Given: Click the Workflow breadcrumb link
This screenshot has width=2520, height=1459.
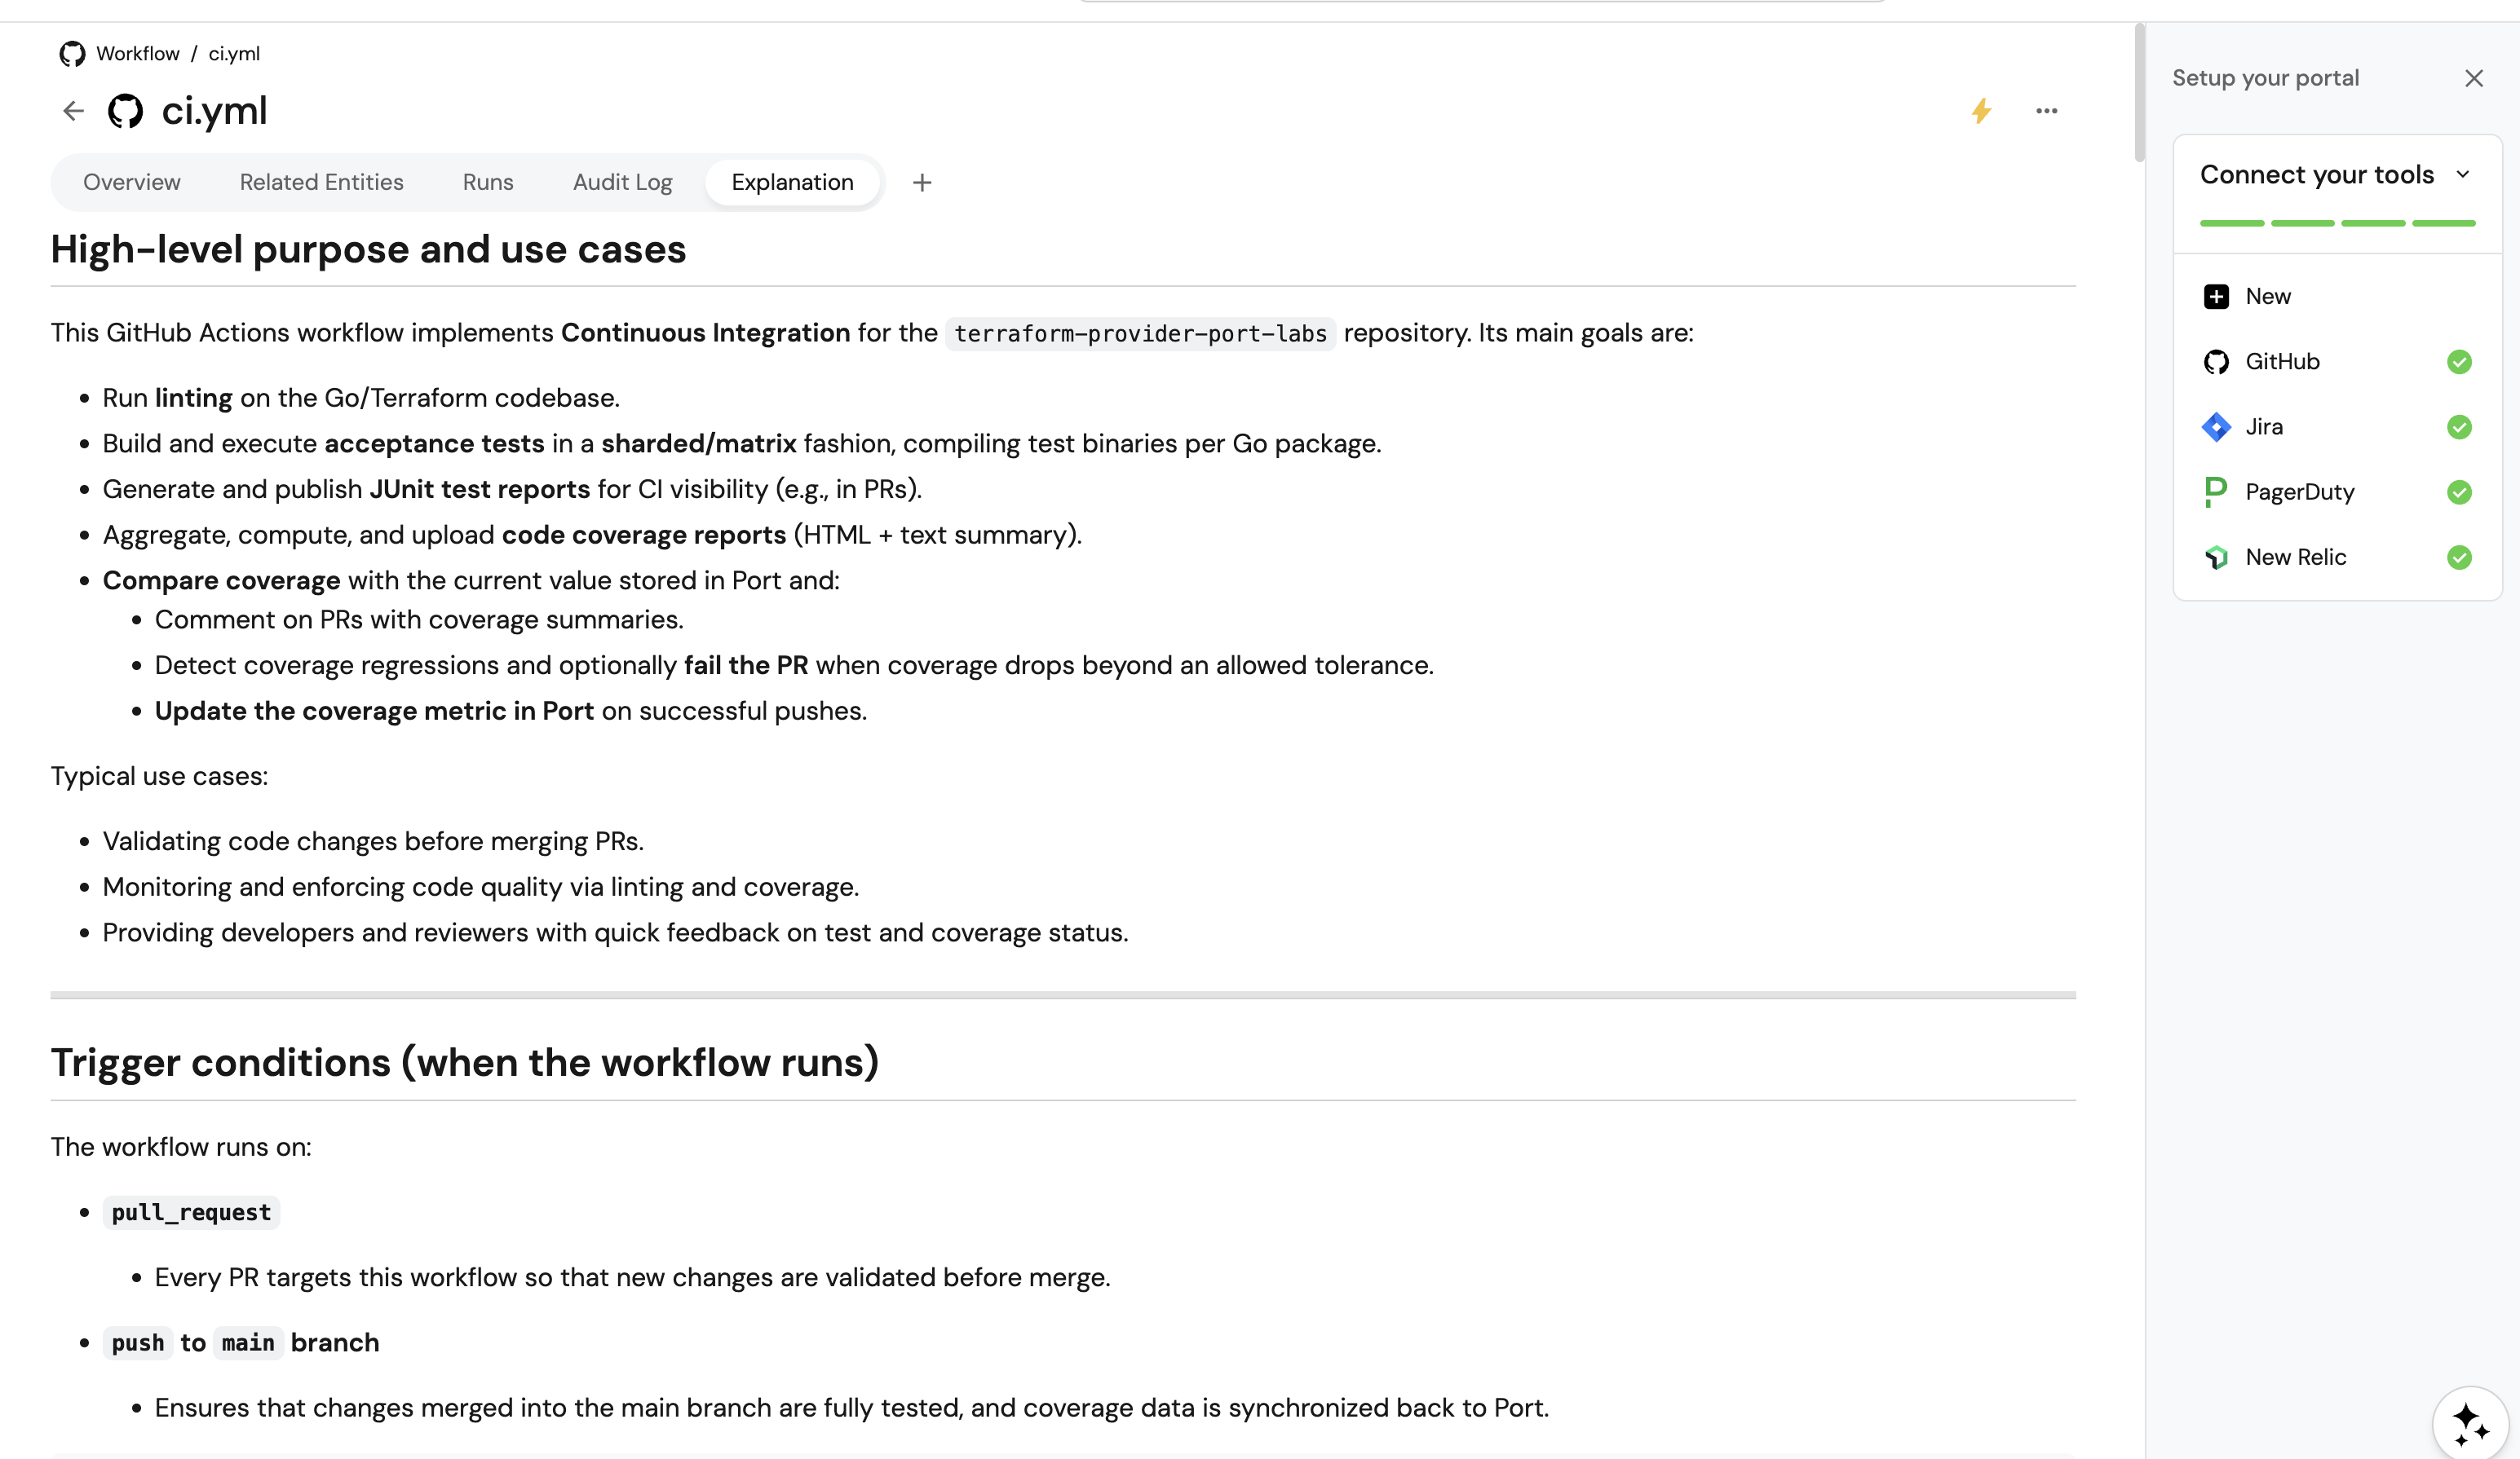Looking at the screenshot, I should [x=138, y=54].
